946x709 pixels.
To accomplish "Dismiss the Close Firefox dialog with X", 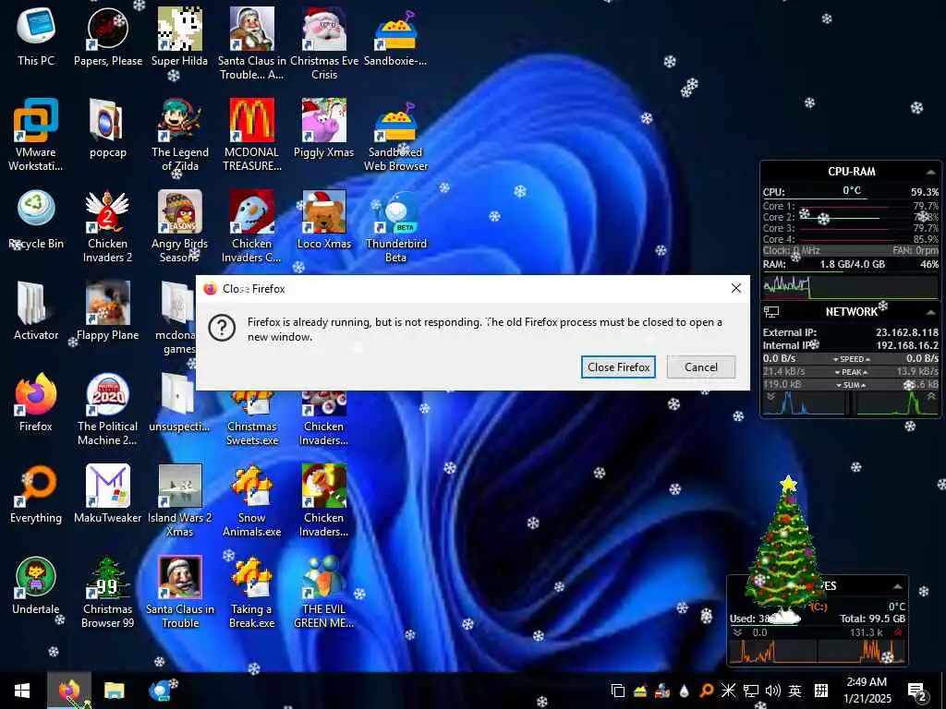I will 736,288.
